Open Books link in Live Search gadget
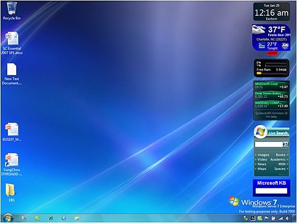Screen dimensions: 297x223 pos(281,155)
